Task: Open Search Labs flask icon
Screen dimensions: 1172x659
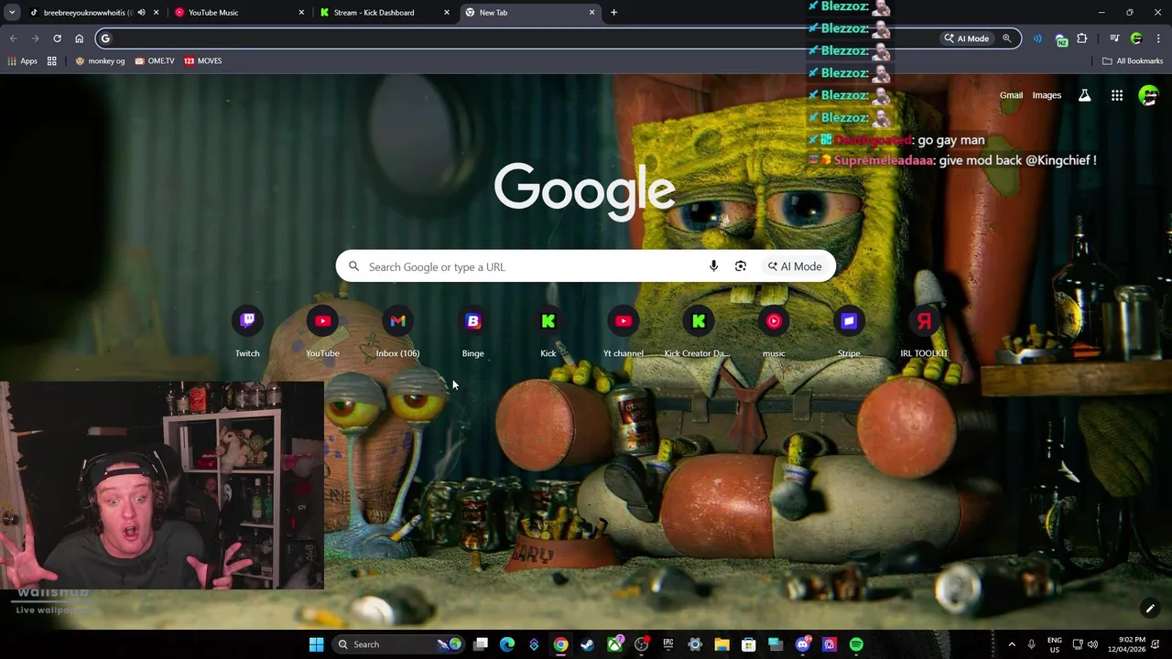Action: pyautogui.click(x=1084, y=95)
